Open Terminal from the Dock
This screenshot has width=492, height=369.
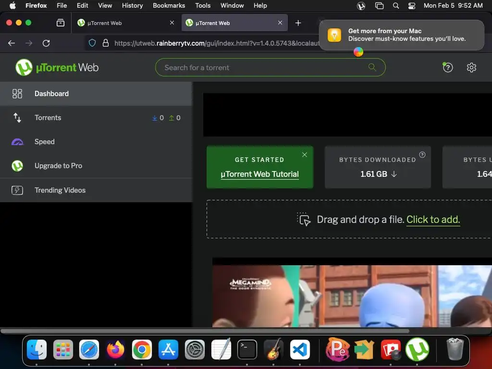[x=247, y=349]
